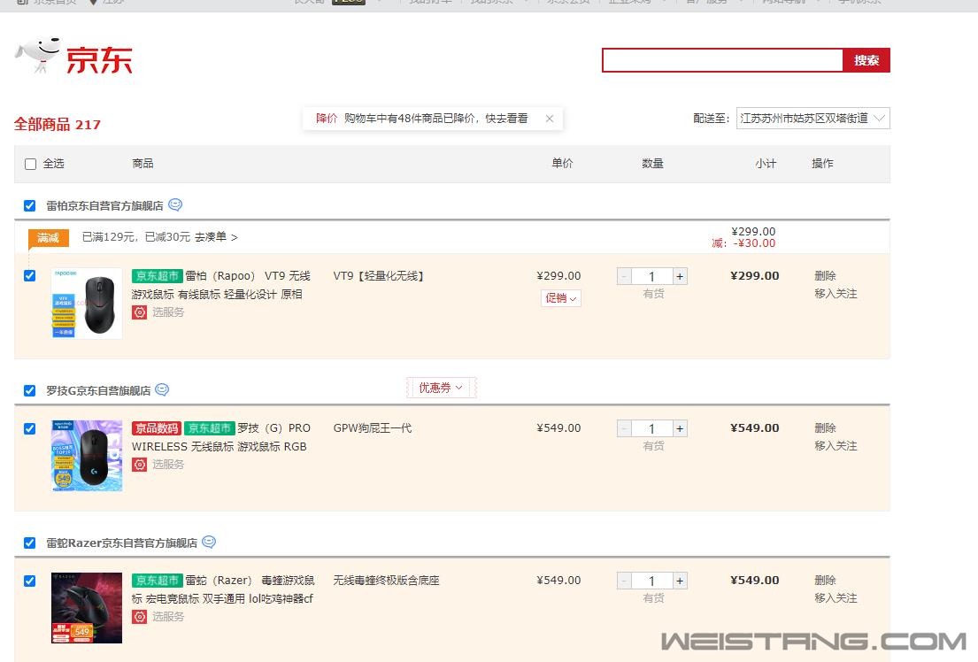Increase quantity of Razer 毒蝰 mouse

[680, 581]
